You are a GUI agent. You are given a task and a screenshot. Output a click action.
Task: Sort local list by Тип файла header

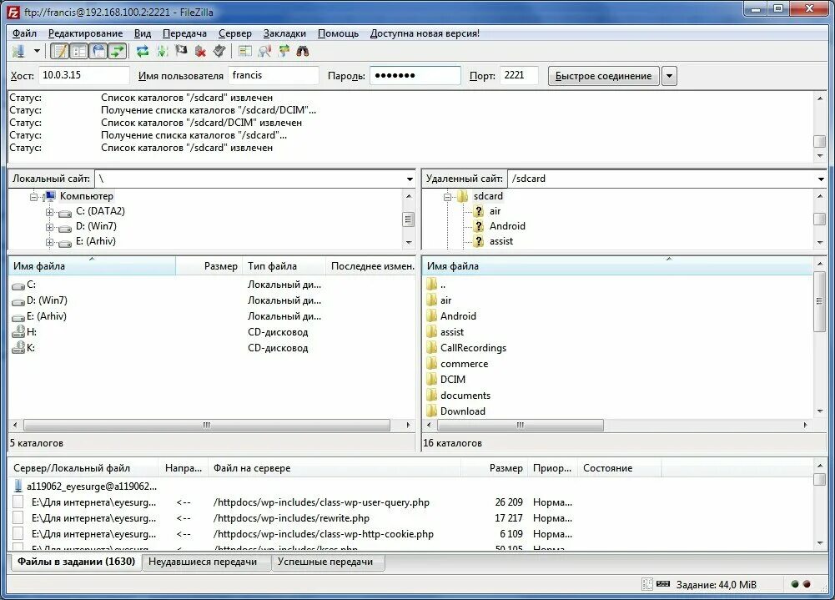pos(284,266)
